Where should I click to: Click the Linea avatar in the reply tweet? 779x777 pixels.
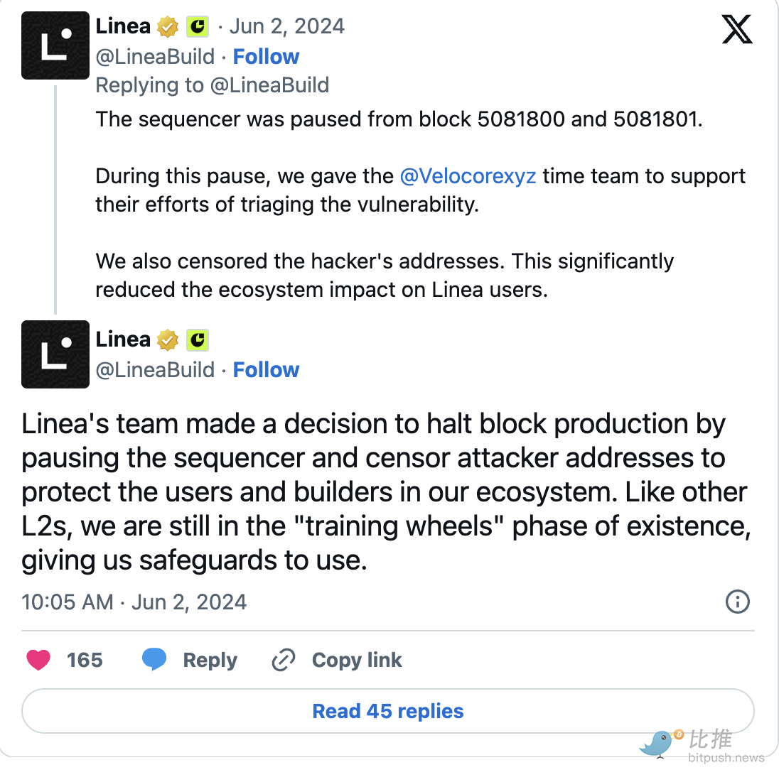(55, 45)
